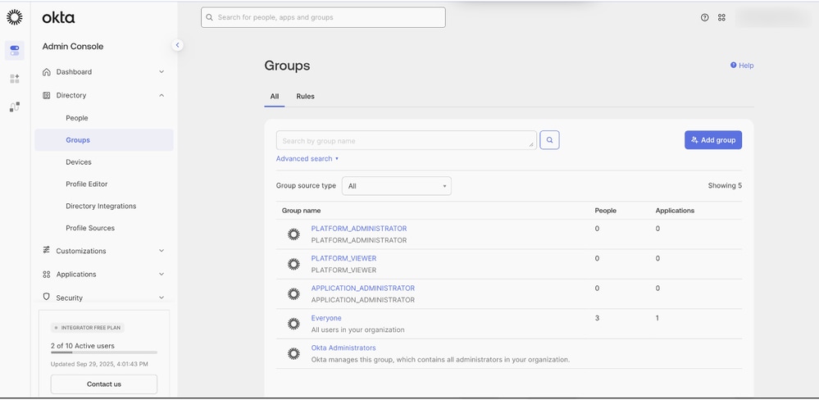Expand the Customizations menu chevron
Screen dimensions: 819x400
[x=162, y=251]
